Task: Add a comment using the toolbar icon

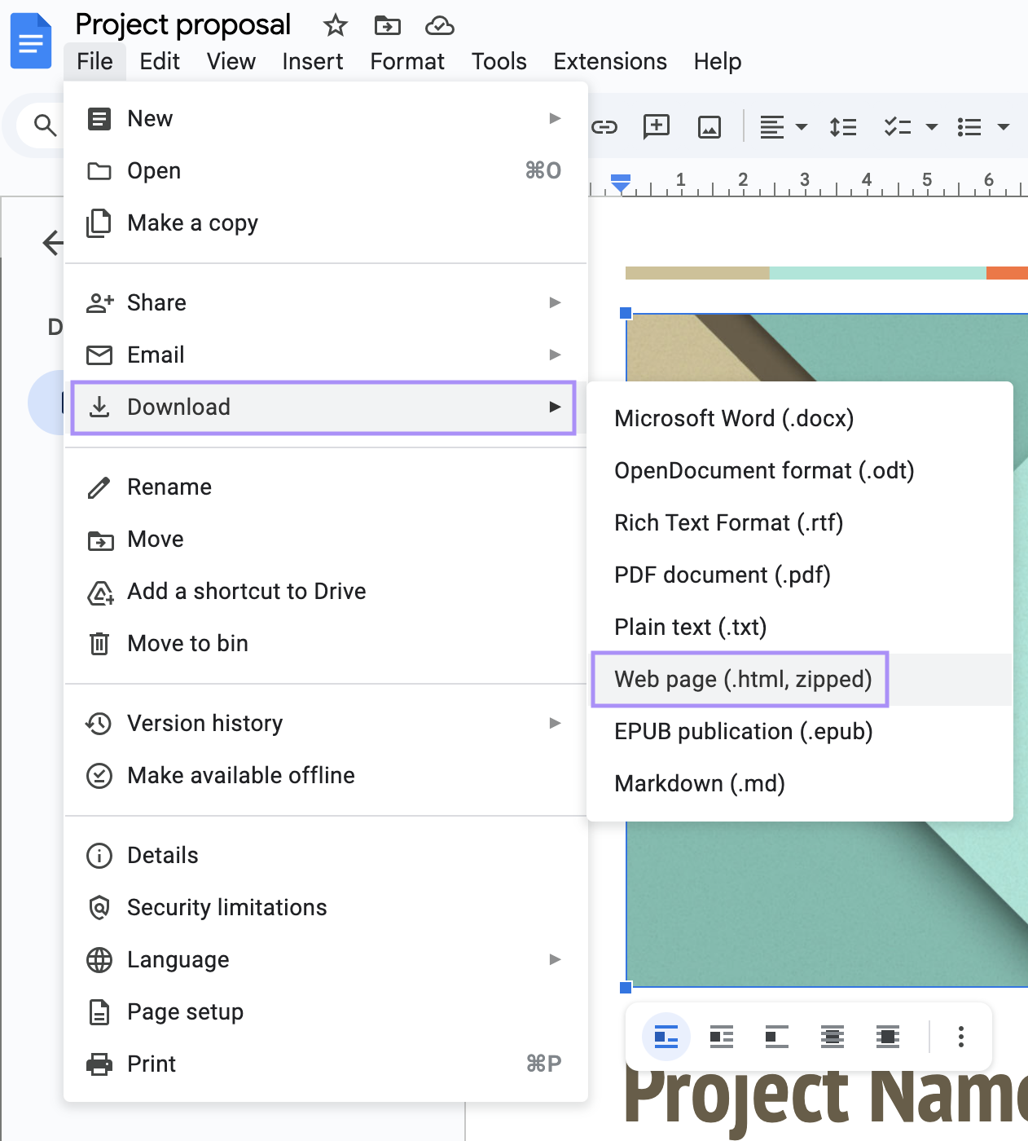Action: (x=656, y=126)
